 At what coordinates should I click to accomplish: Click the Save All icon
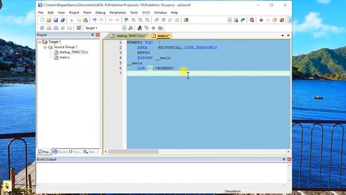point(63,20)
